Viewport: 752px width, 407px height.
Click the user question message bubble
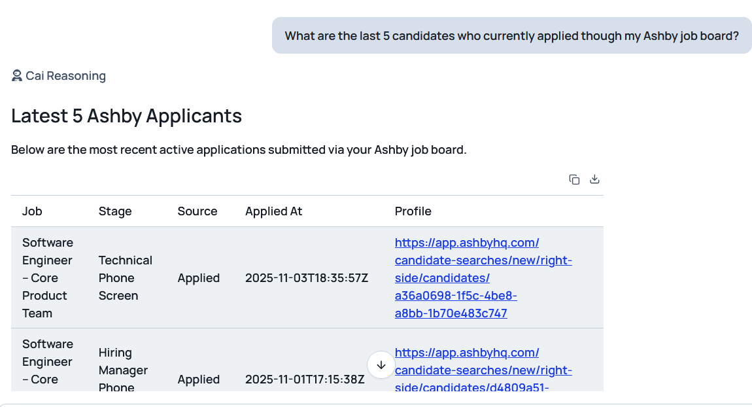511,35
